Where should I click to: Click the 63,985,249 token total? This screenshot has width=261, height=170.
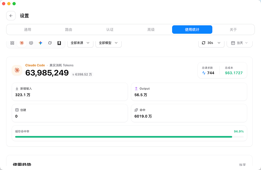(47, 73)
